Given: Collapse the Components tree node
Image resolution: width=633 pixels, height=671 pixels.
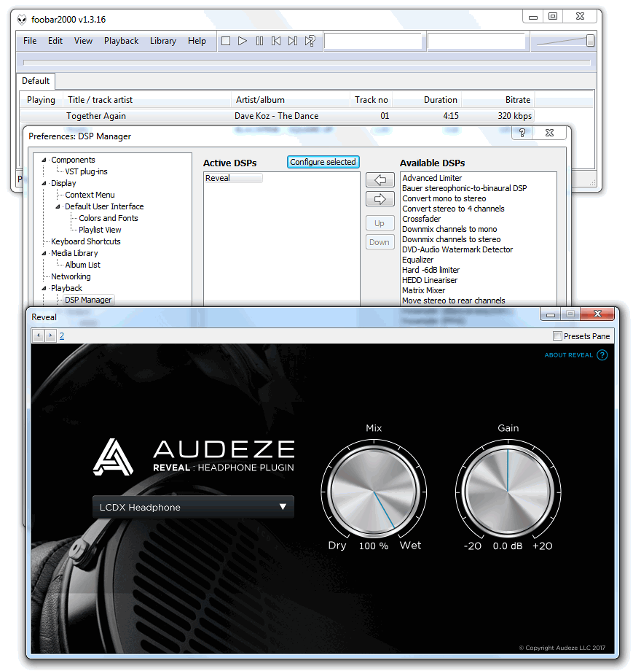Looking at the screenshot, I should 44,160.
